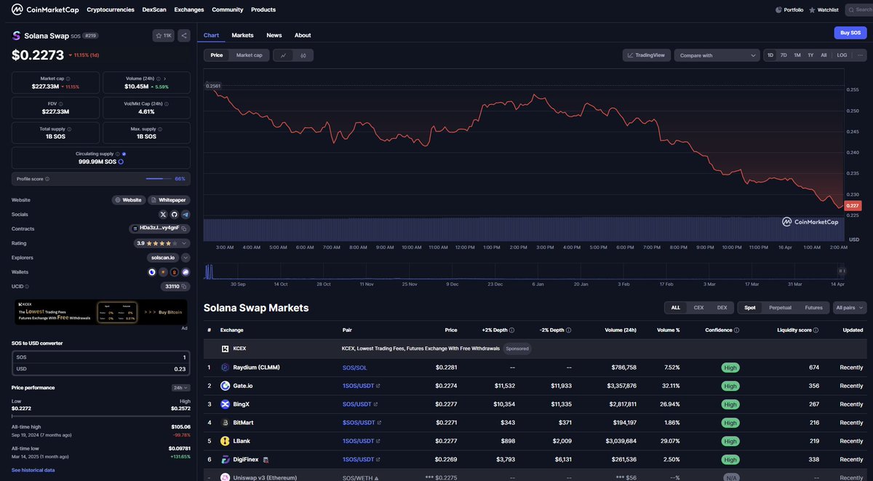Click the +2% Depth info icon

(511, 330)
